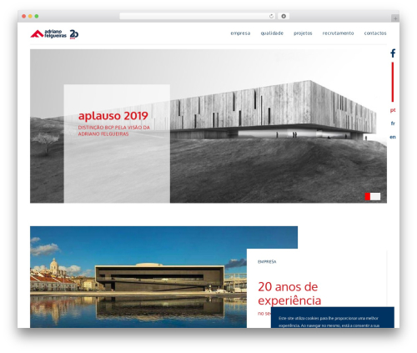Click the cookie notice text banner

(333, 317)
